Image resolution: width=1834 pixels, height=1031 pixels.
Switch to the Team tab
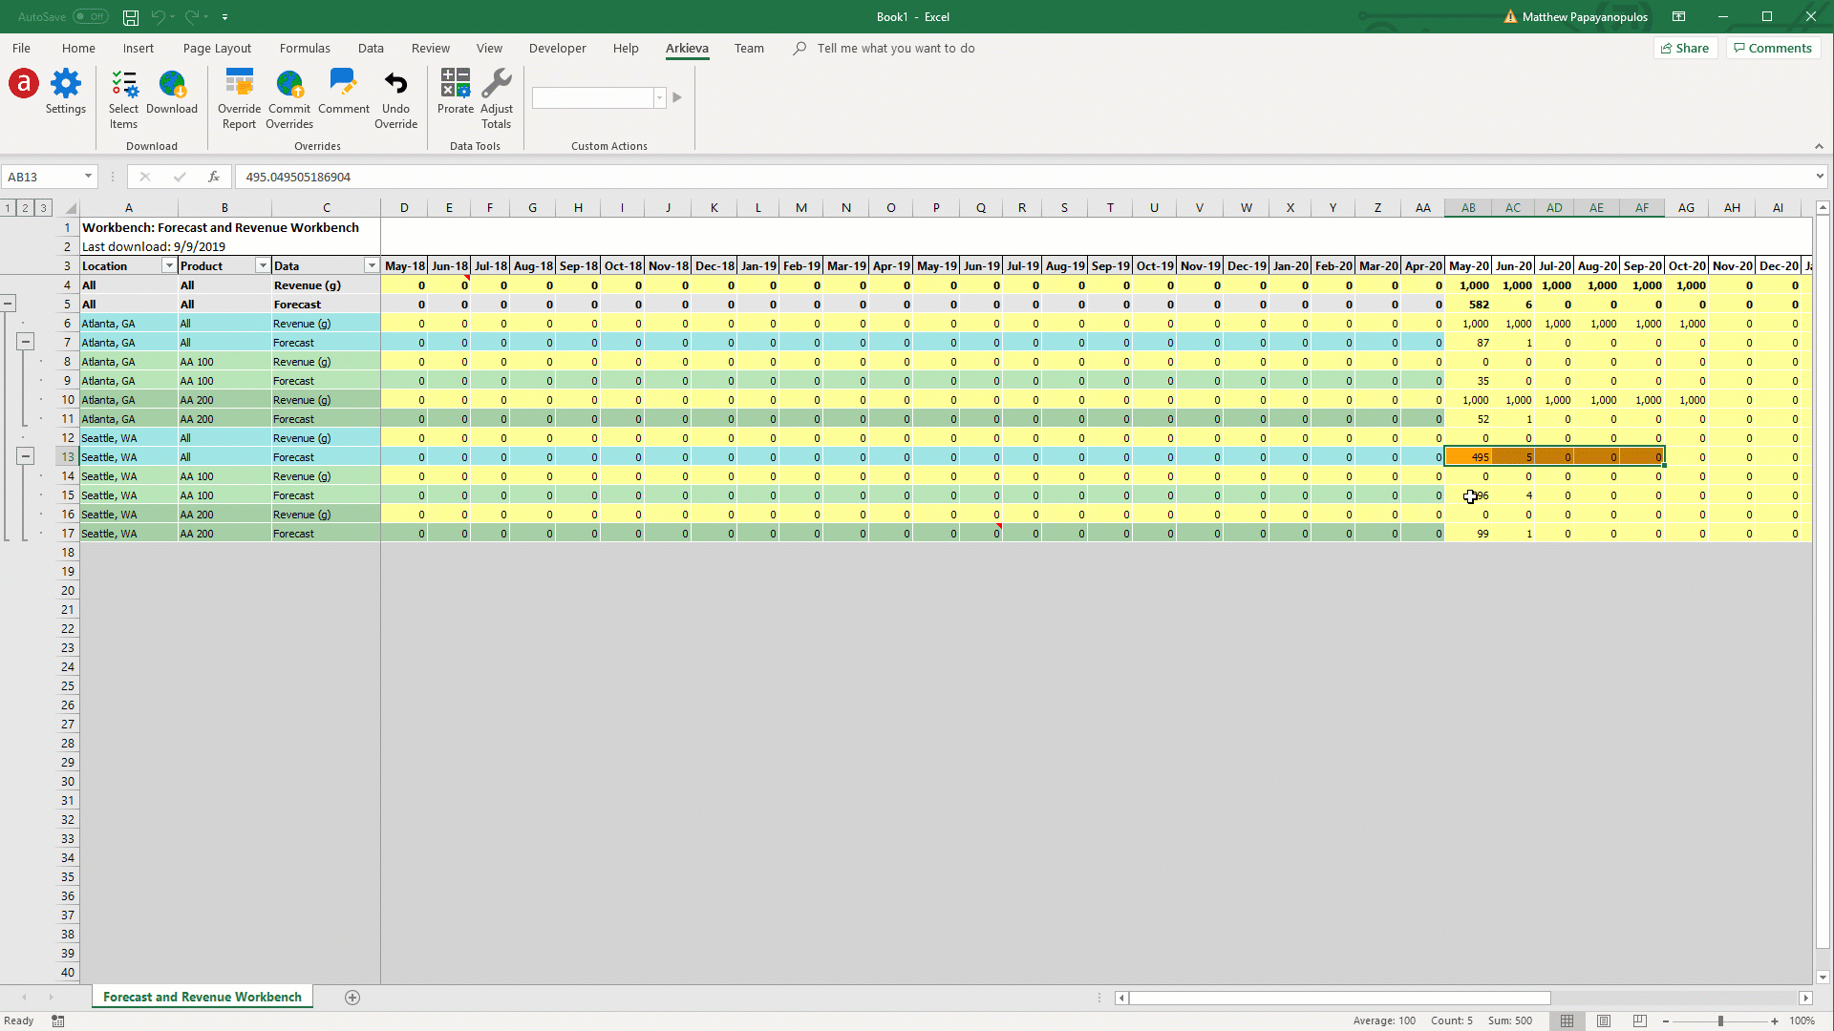coord(749,48)
